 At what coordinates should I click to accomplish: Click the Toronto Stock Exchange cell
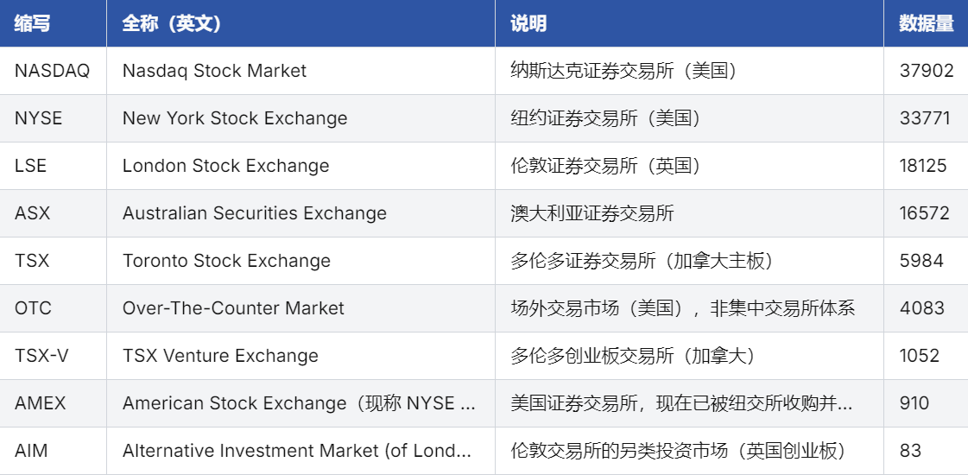[226, 261]
